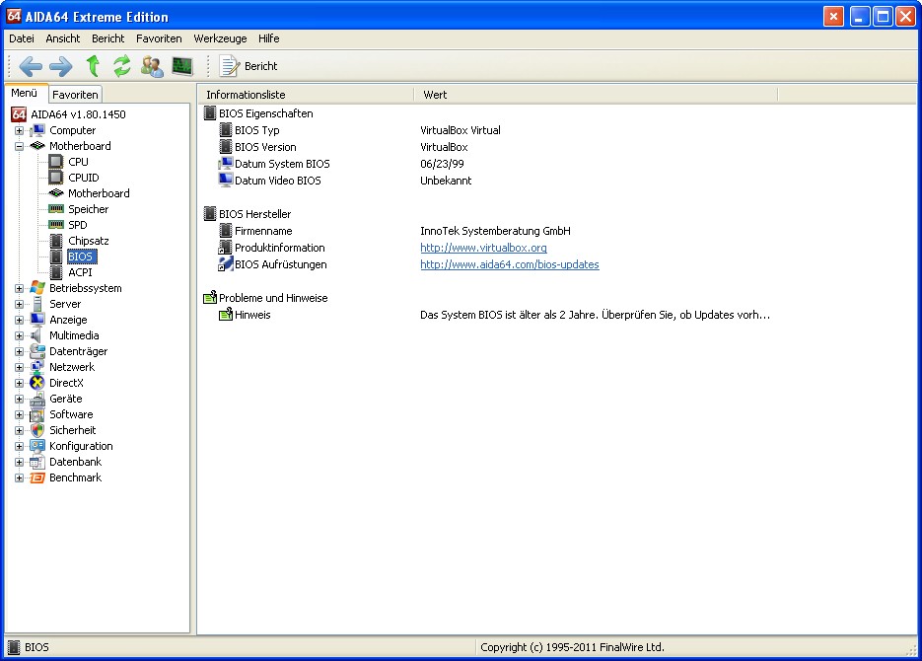Image resolution: width=922 pixels, height=661 pixels.
Task: Select the AIDA64 v1.80.1450 root item
Action: tap(78, 114)
